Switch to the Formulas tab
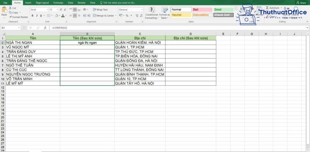 tap(59, 3)
